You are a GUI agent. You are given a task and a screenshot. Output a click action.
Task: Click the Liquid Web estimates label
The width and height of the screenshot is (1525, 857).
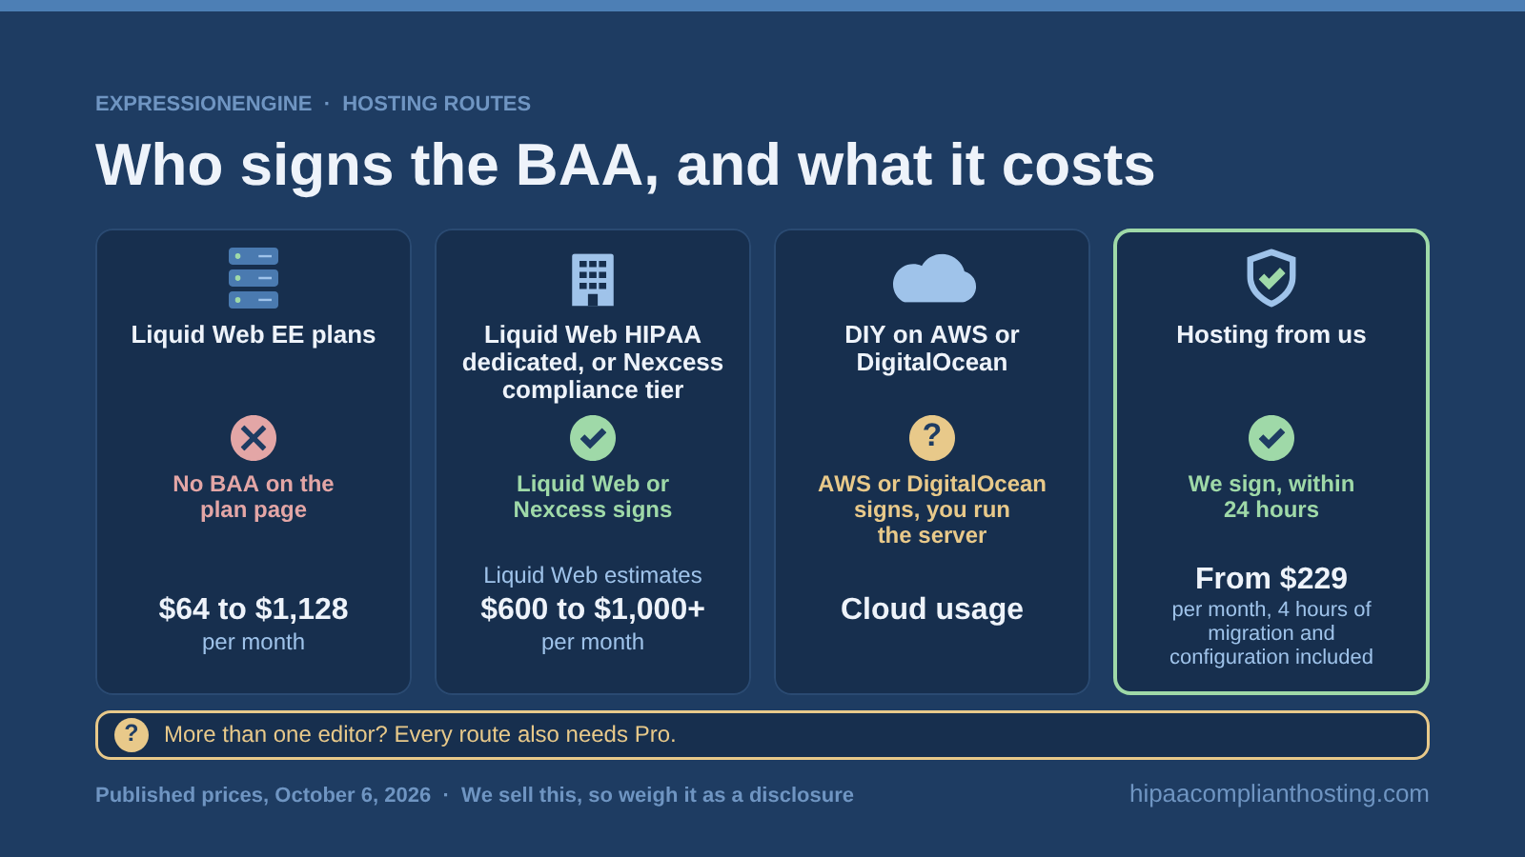pos(593,575)
